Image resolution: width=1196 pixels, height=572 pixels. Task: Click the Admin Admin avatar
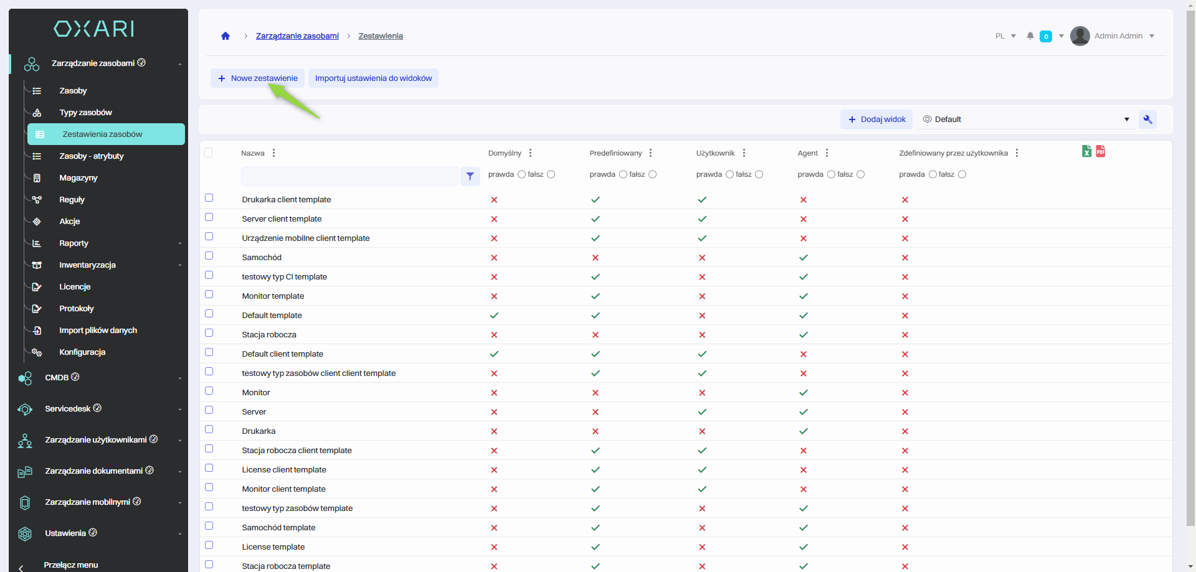[1080, 36]
